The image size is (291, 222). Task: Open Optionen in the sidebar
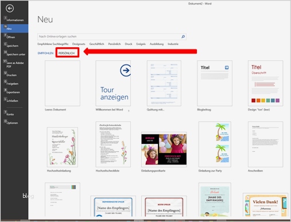point(14,123)
